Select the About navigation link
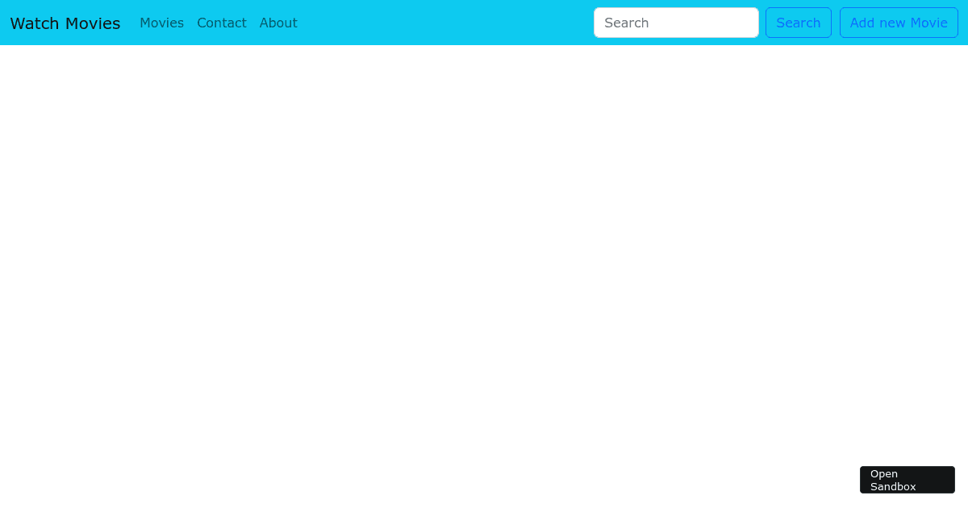The image size is (968, 508). (x=278, y=23)
